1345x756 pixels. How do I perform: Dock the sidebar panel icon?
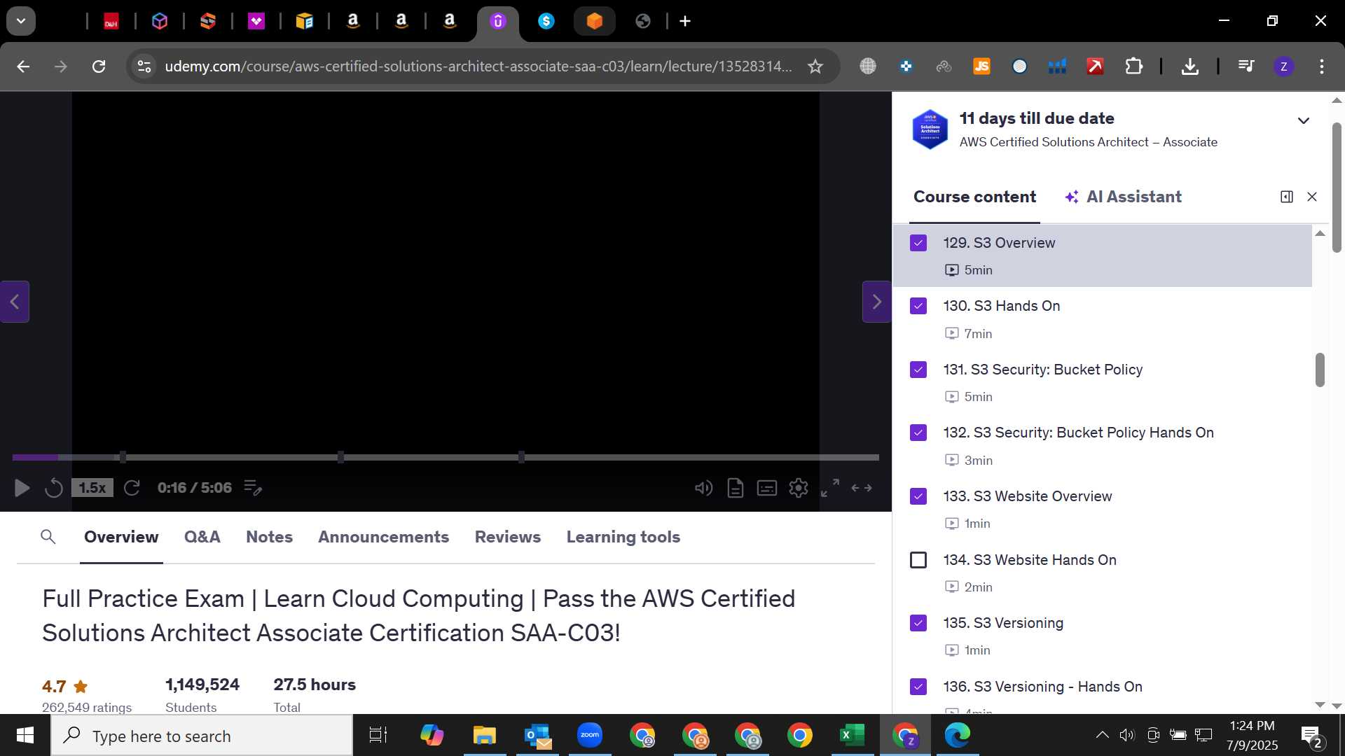click(x=1287, y=197)
